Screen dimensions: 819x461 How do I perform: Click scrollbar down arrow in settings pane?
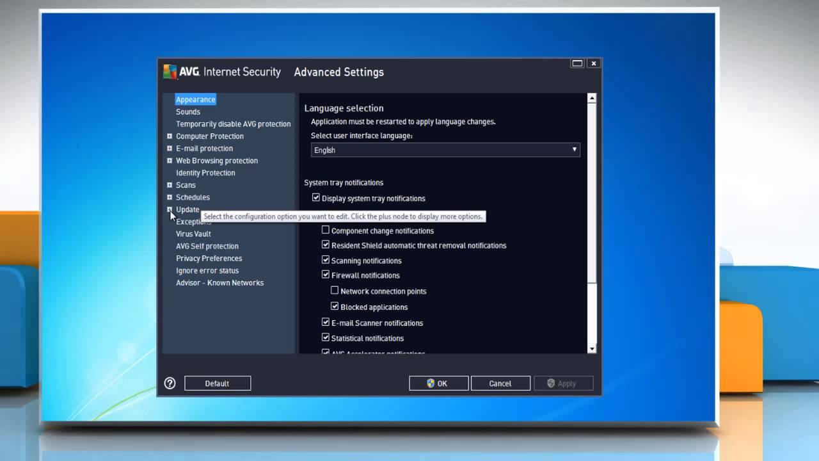(x=592, y=348)
